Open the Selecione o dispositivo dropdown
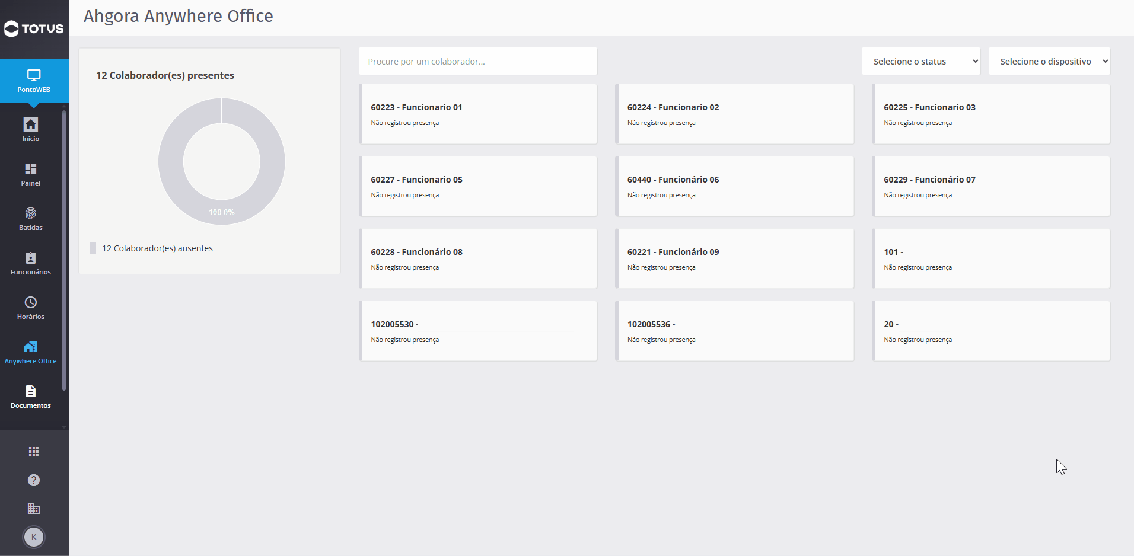Screen dimensions: 1134x556 (1049, 61)
